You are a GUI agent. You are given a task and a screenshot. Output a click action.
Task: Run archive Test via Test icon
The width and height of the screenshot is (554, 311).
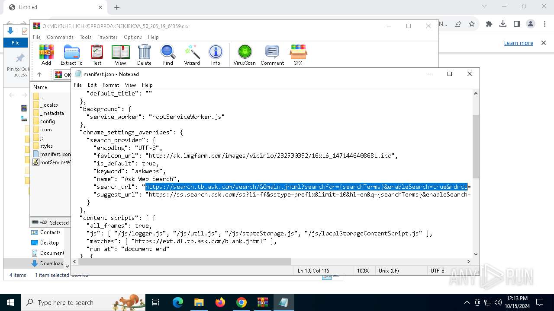point(97,55)
